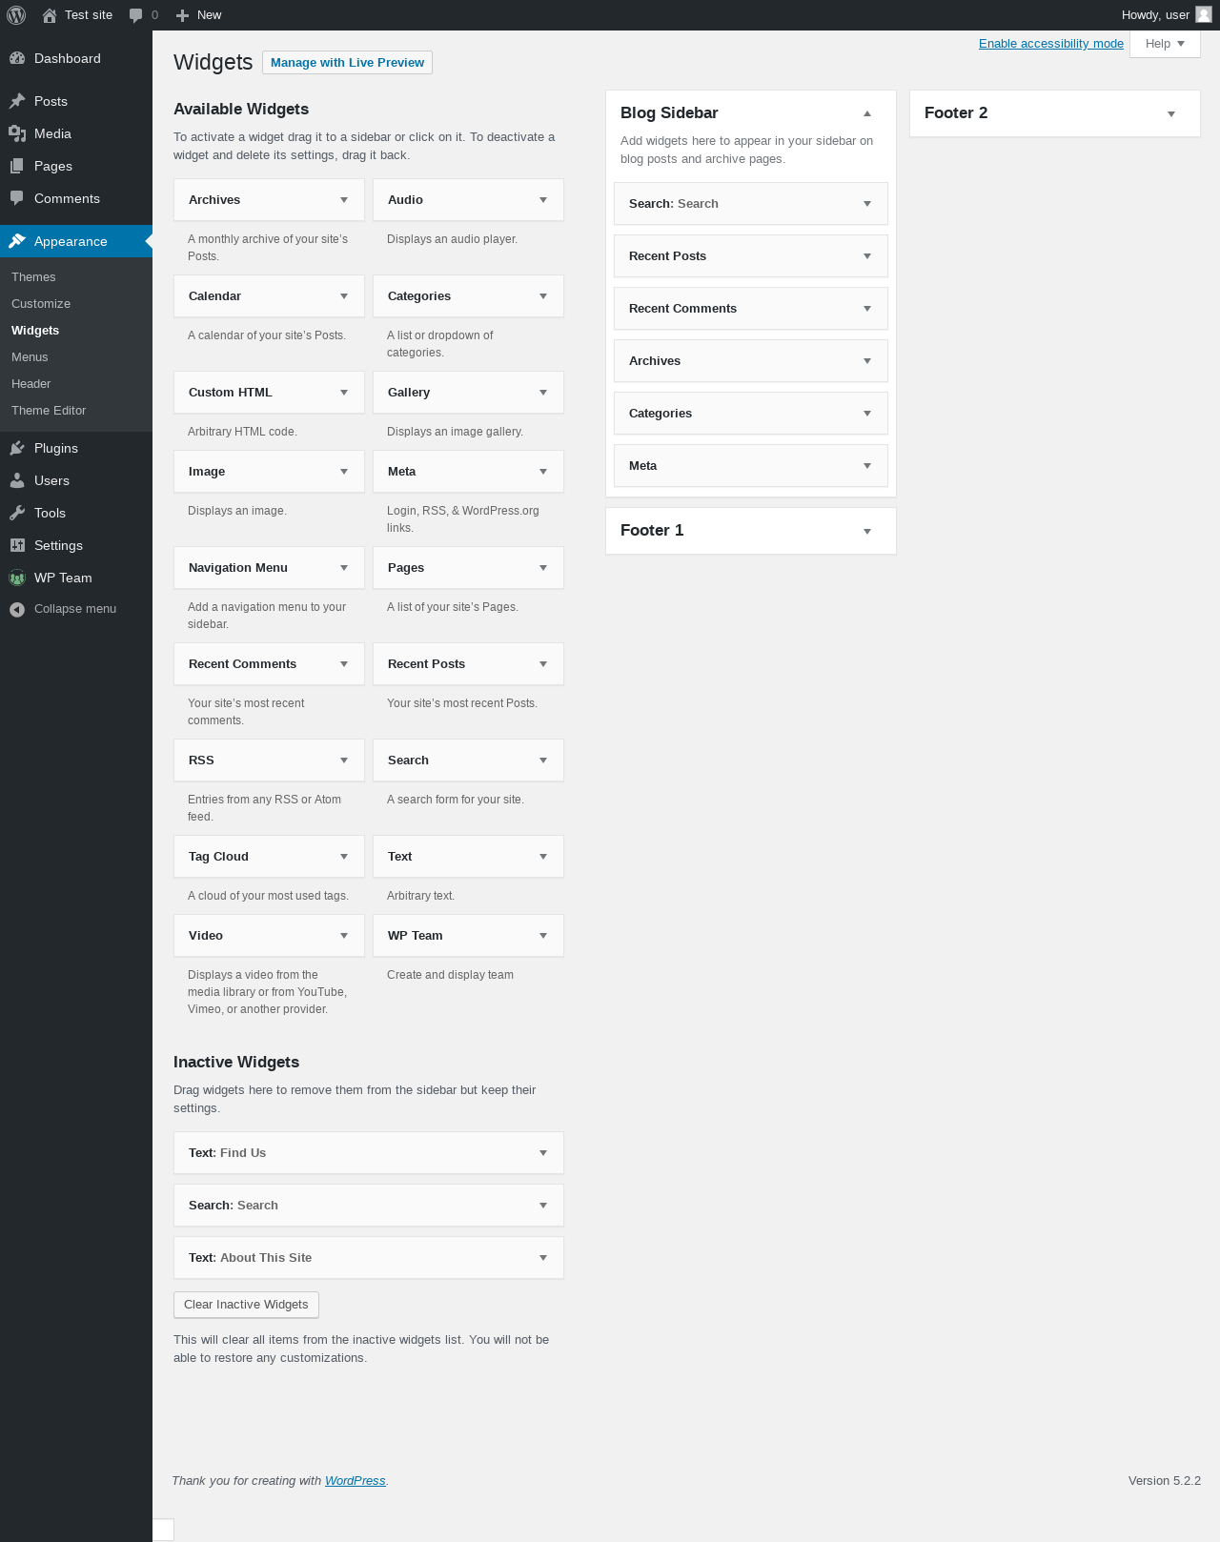Expand the Footer 1 widget area
The width and height of the screenshot is (1220, 1542).
[x=867, y=531]
